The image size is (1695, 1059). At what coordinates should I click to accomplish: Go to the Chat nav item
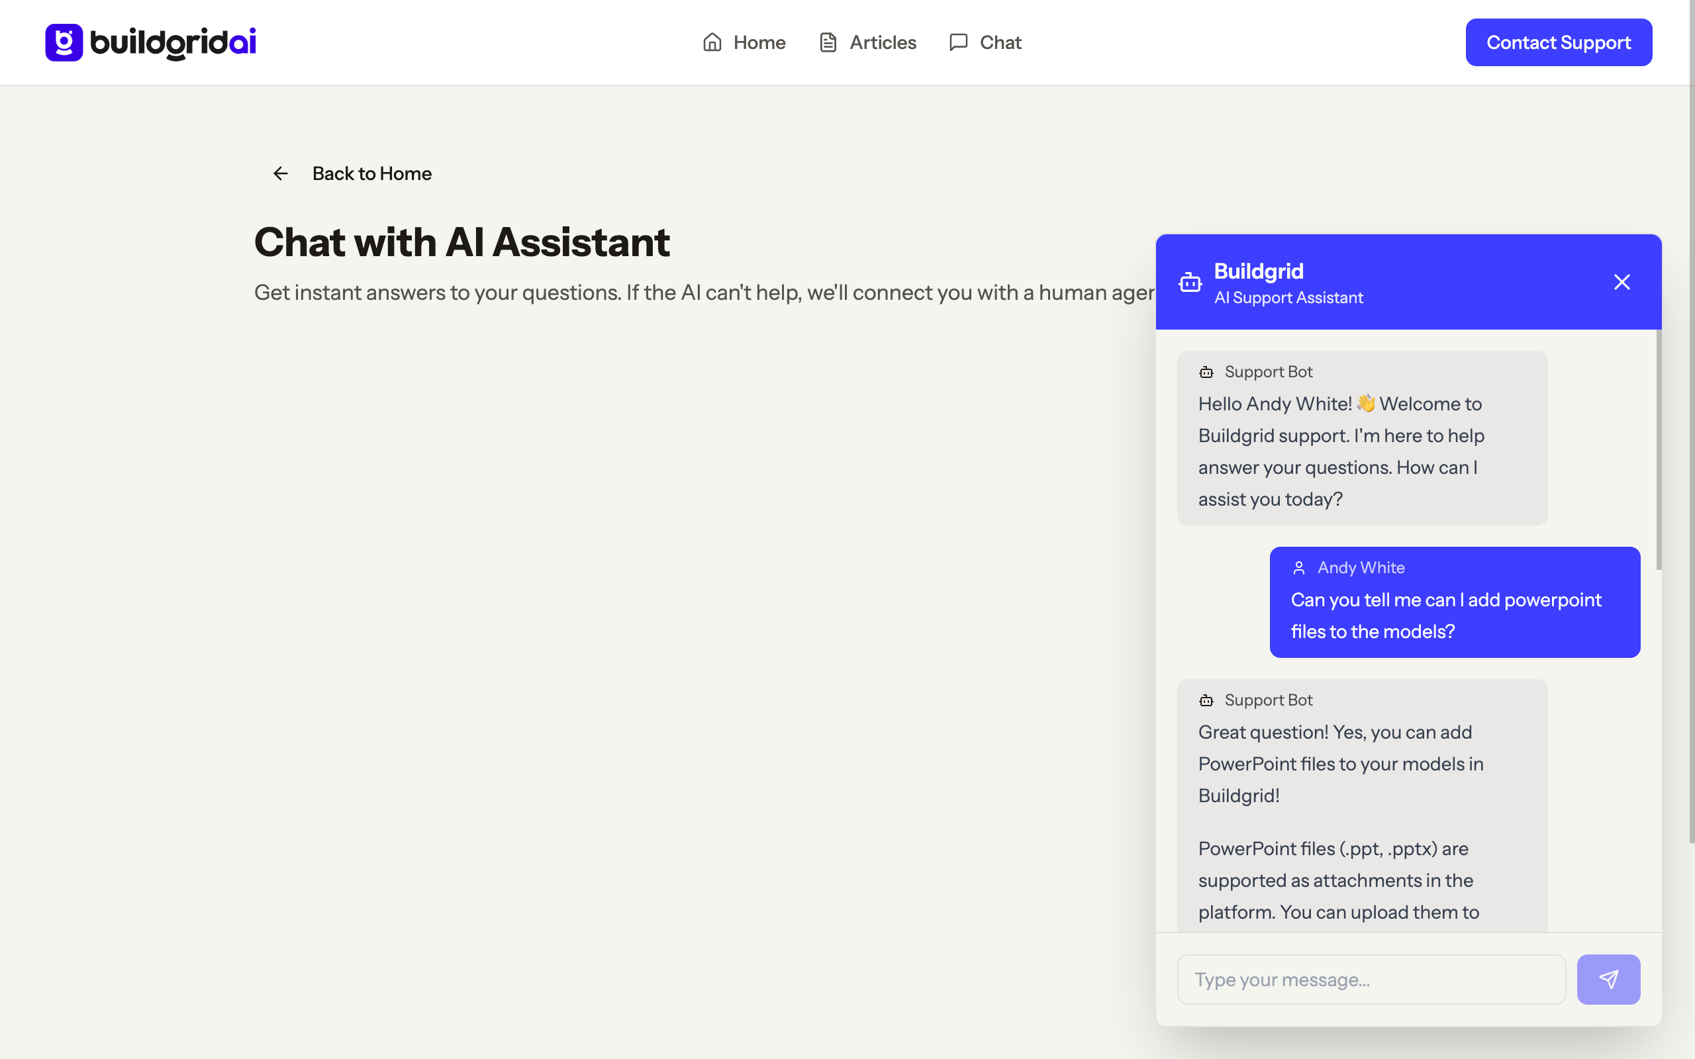point(1000,42)
